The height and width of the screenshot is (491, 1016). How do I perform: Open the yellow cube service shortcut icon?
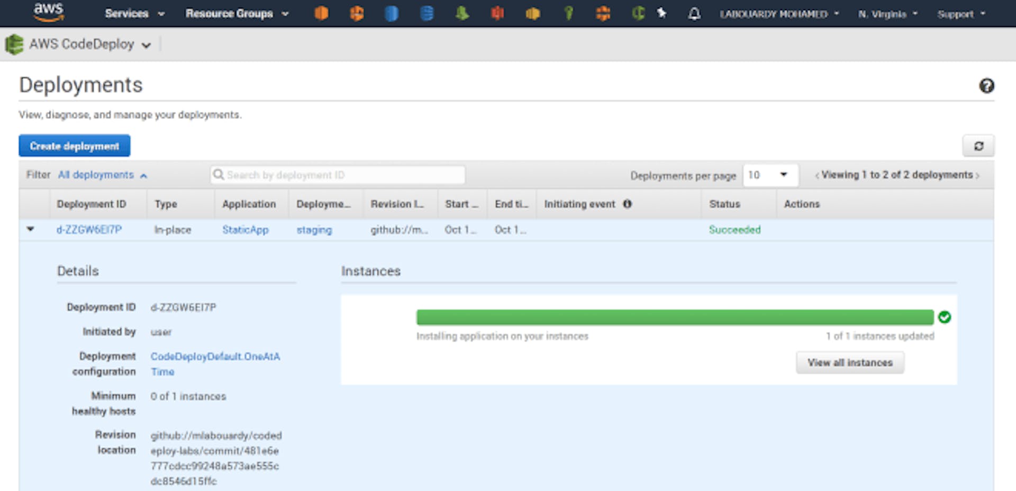pyautogui.click(x=533, y=13)
